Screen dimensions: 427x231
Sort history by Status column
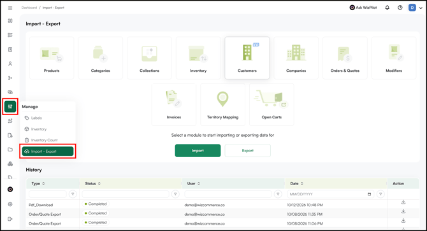[99, 183]
